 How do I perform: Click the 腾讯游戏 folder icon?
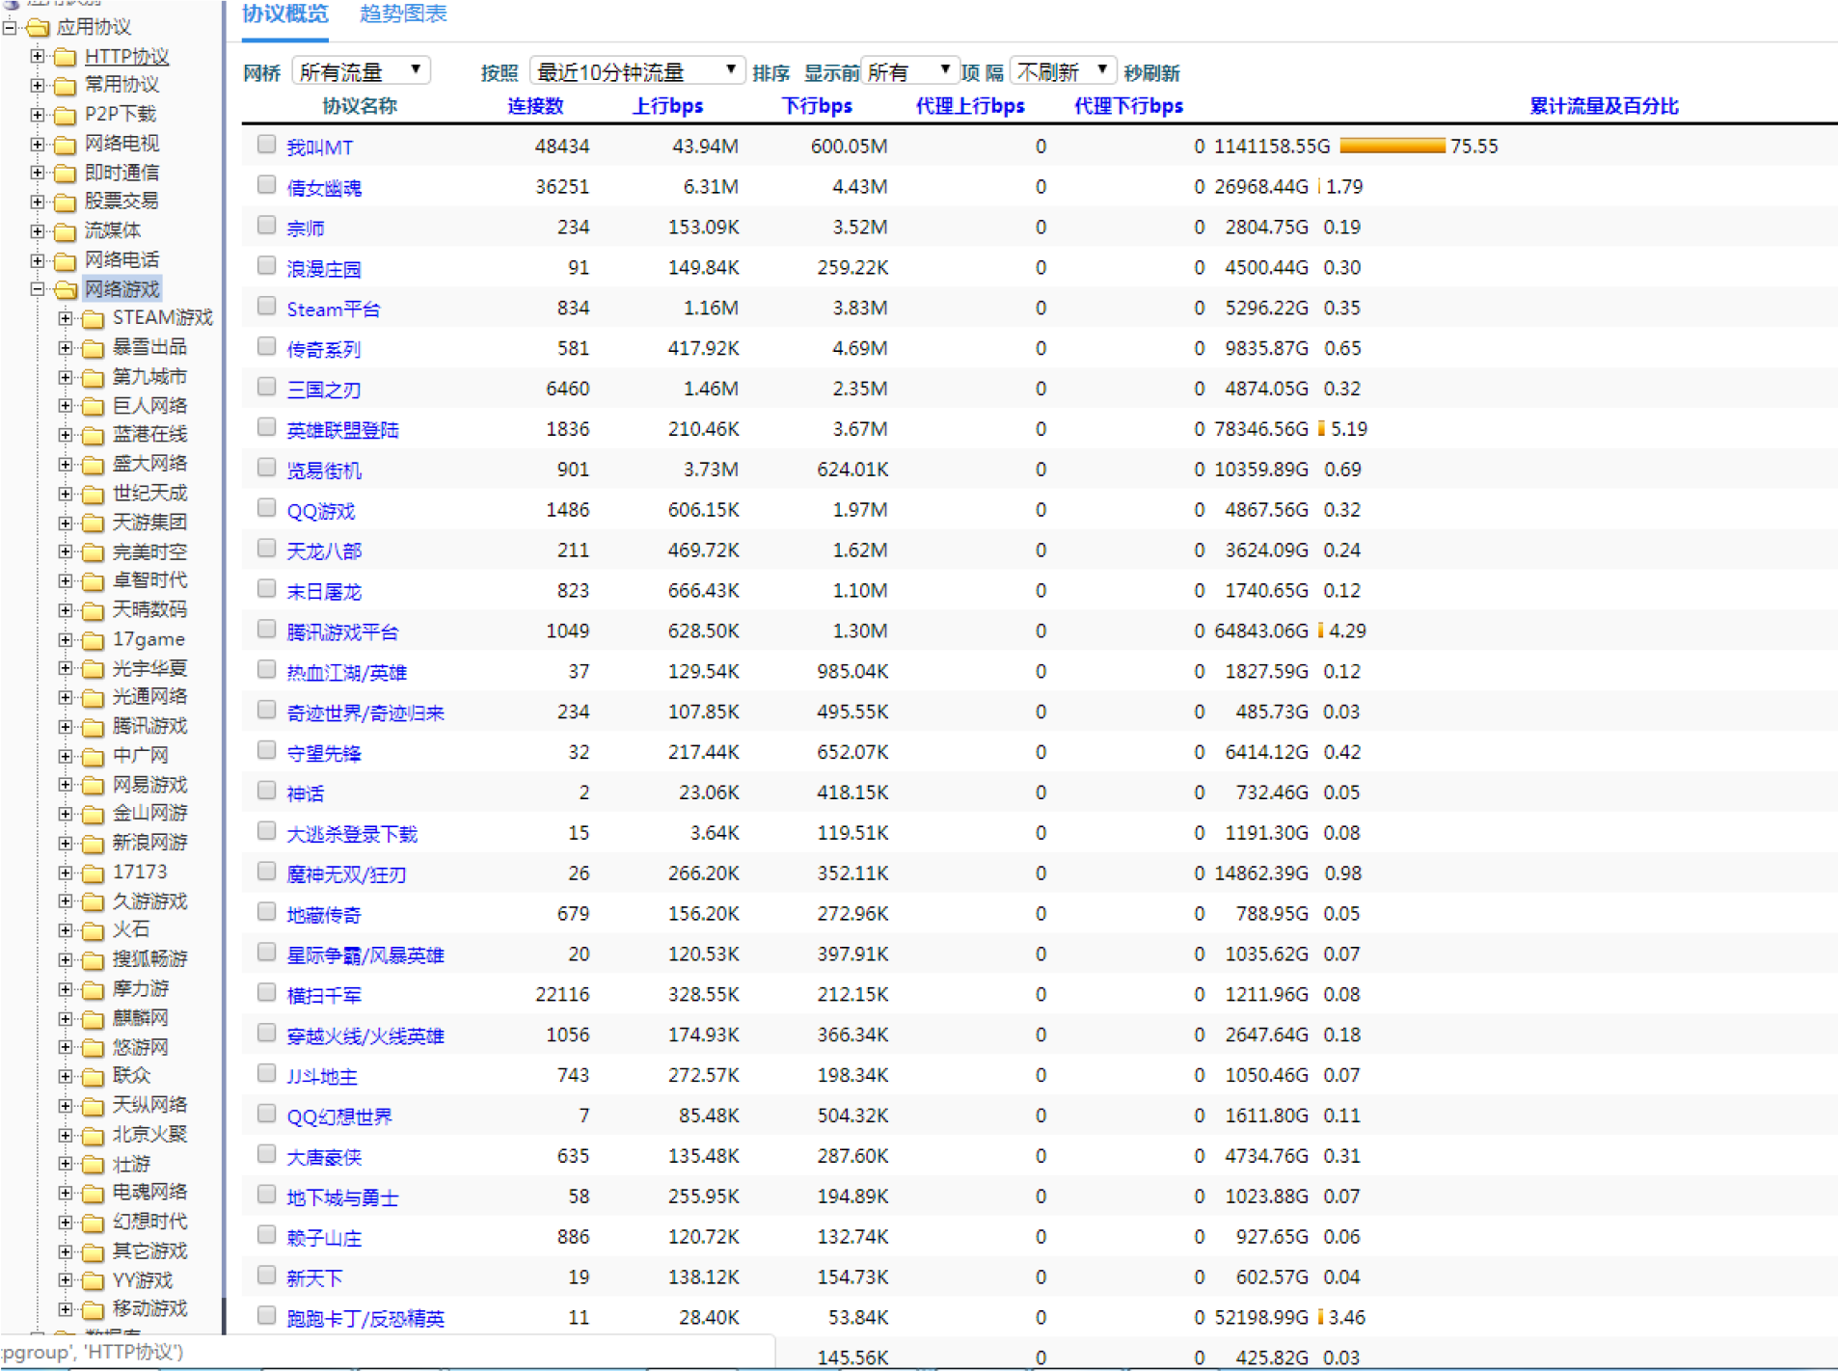(x=93, y=727)
